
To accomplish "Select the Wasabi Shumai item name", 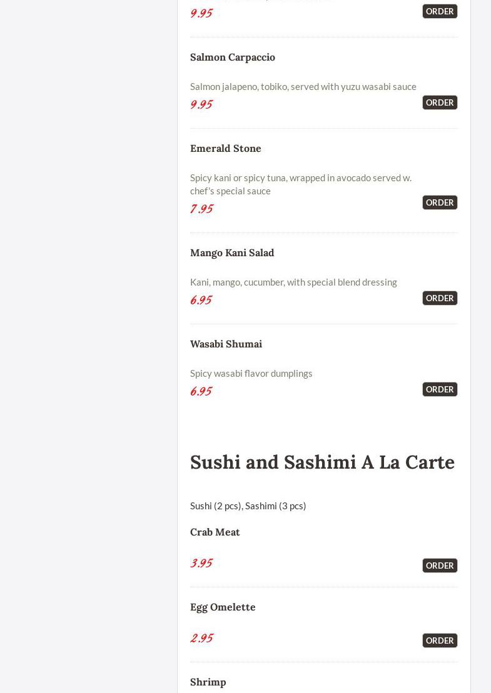I will (226, 344).
